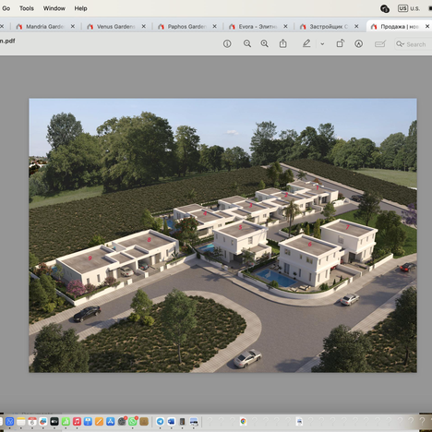Open the Share menu in Preview toolbar
The image size is (432, 432).
click(x=282, y=43)
